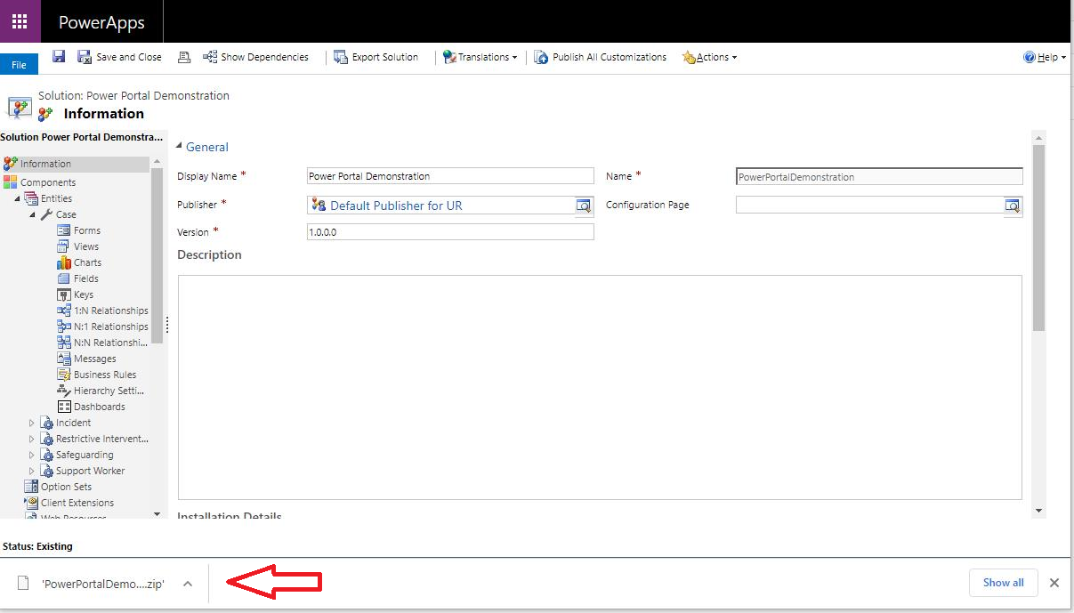Open N:N Relationships under Case

pyautogui.click(x=110, y=343)
